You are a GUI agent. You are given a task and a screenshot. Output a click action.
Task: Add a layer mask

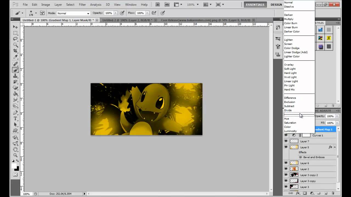coord(305,193)
